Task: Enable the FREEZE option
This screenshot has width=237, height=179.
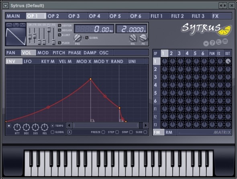Action: pyautogui.click(x=103, y=132)
